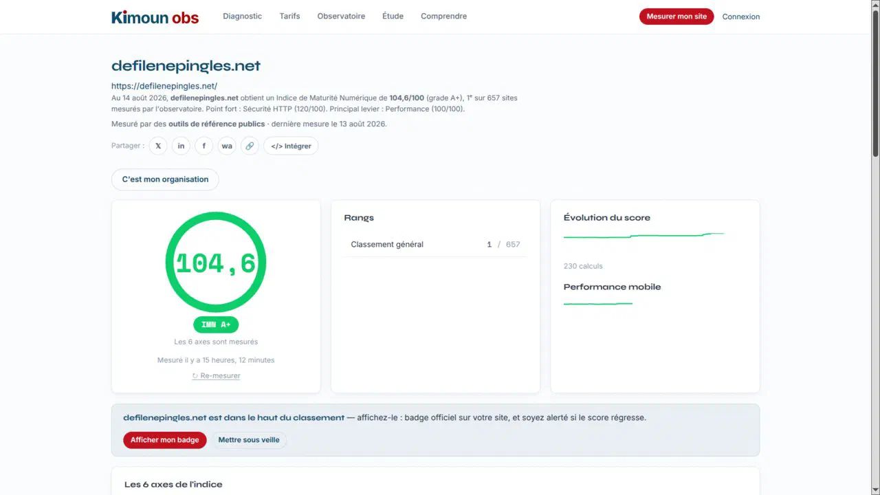Share the page on X
This screenshot has width=880, height=495.
click(x=158, y=146)
